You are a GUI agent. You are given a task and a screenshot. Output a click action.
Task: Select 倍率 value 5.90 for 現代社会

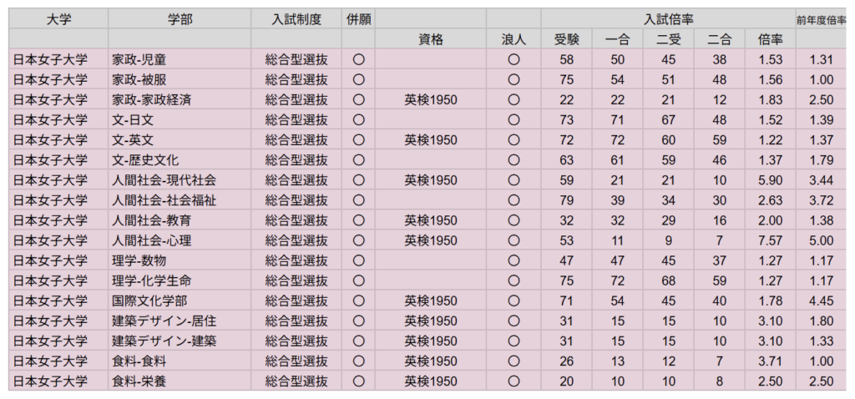pos(771,180)
